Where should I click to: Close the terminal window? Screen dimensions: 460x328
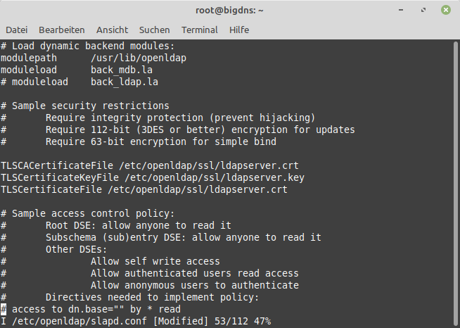(x=445, y=10)
